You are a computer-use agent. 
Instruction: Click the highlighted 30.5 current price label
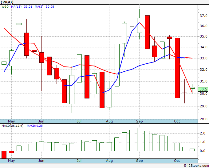pyautogui.click(x=203, y=89)
